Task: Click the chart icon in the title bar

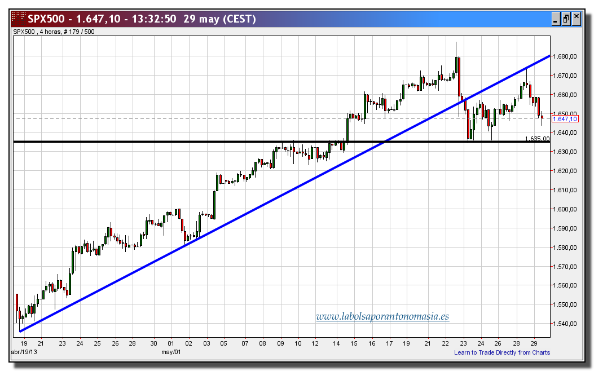Action: pyautogui.click(x=18, y=18)
